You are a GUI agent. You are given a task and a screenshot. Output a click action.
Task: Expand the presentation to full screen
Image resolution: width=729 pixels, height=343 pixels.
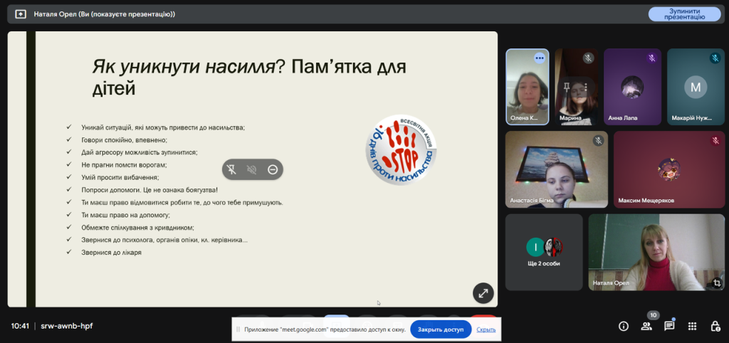point(483,292)
